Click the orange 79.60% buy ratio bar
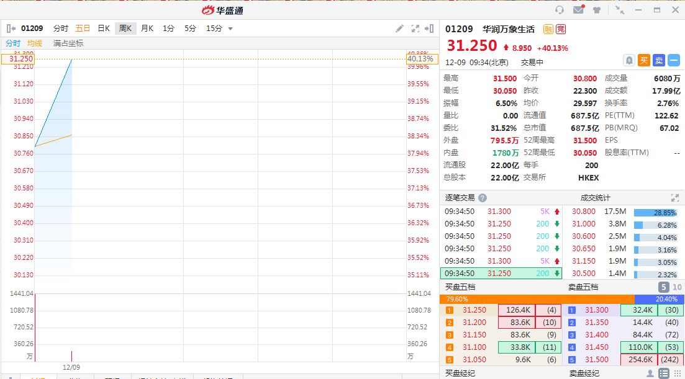This screenshot has width=685, height=379. [537, 299]
